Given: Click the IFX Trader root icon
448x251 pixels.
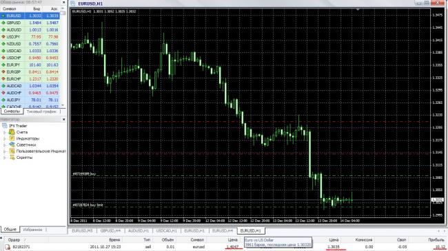Looking at the screenshot, I should click(5, 126).
